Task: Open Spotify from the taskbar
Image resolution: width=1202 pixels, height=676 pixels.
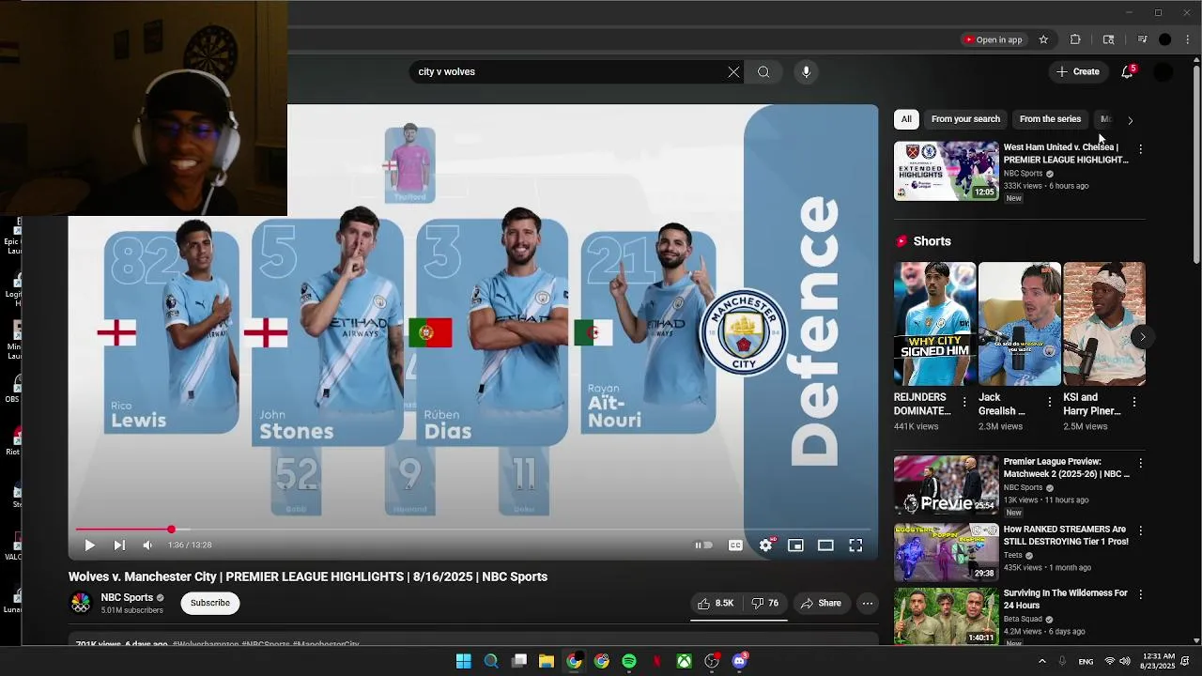Action: click(629, 661)
